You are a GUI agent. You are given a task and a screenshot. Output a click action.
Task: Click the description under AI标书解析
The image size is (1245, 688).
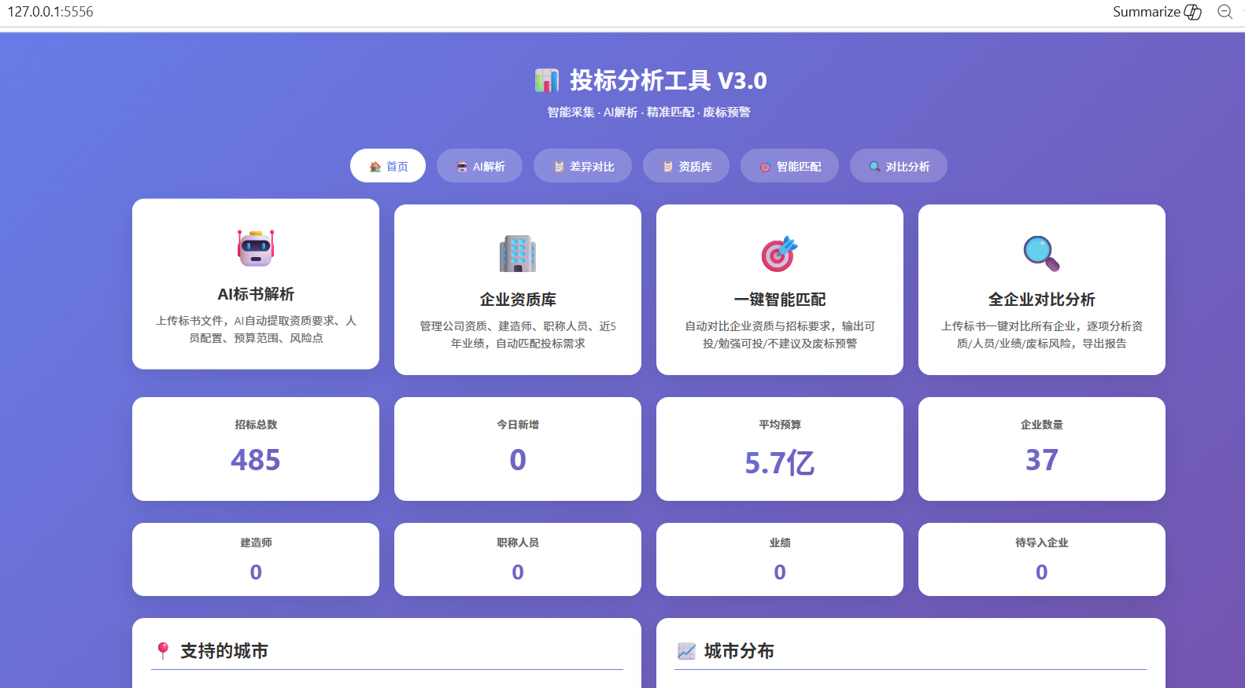256,329
